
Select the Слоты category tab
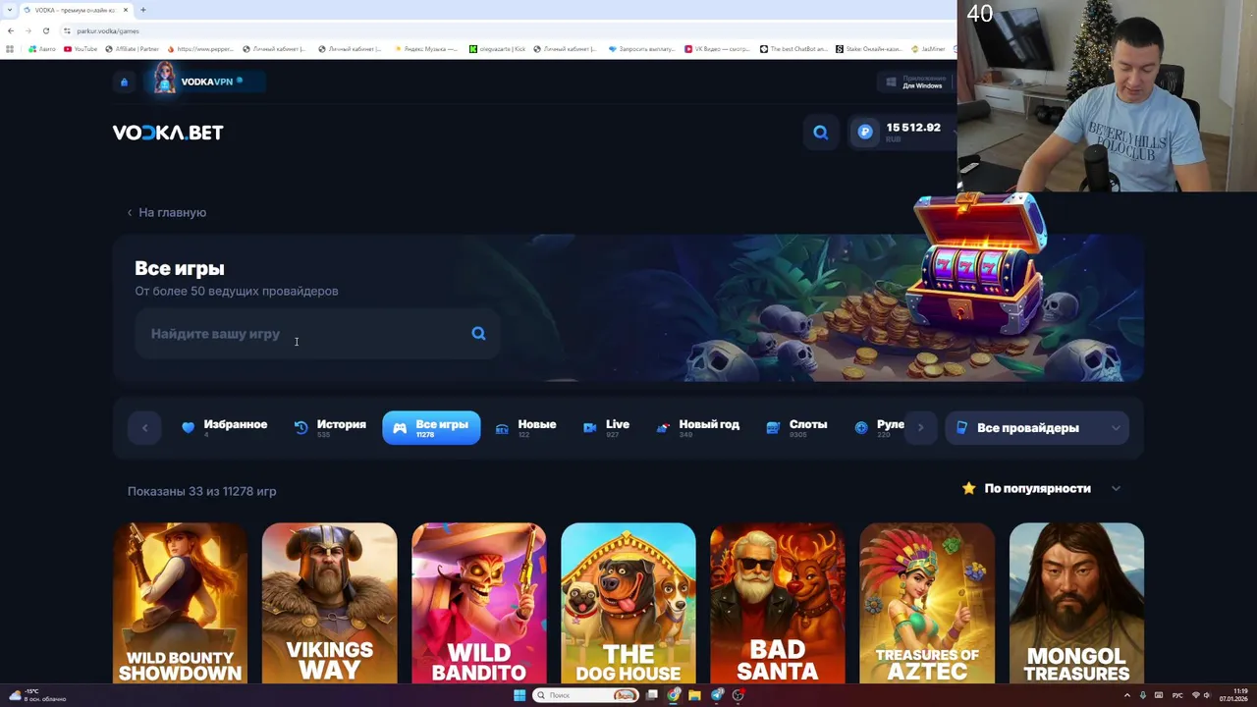tap(797, 427)
